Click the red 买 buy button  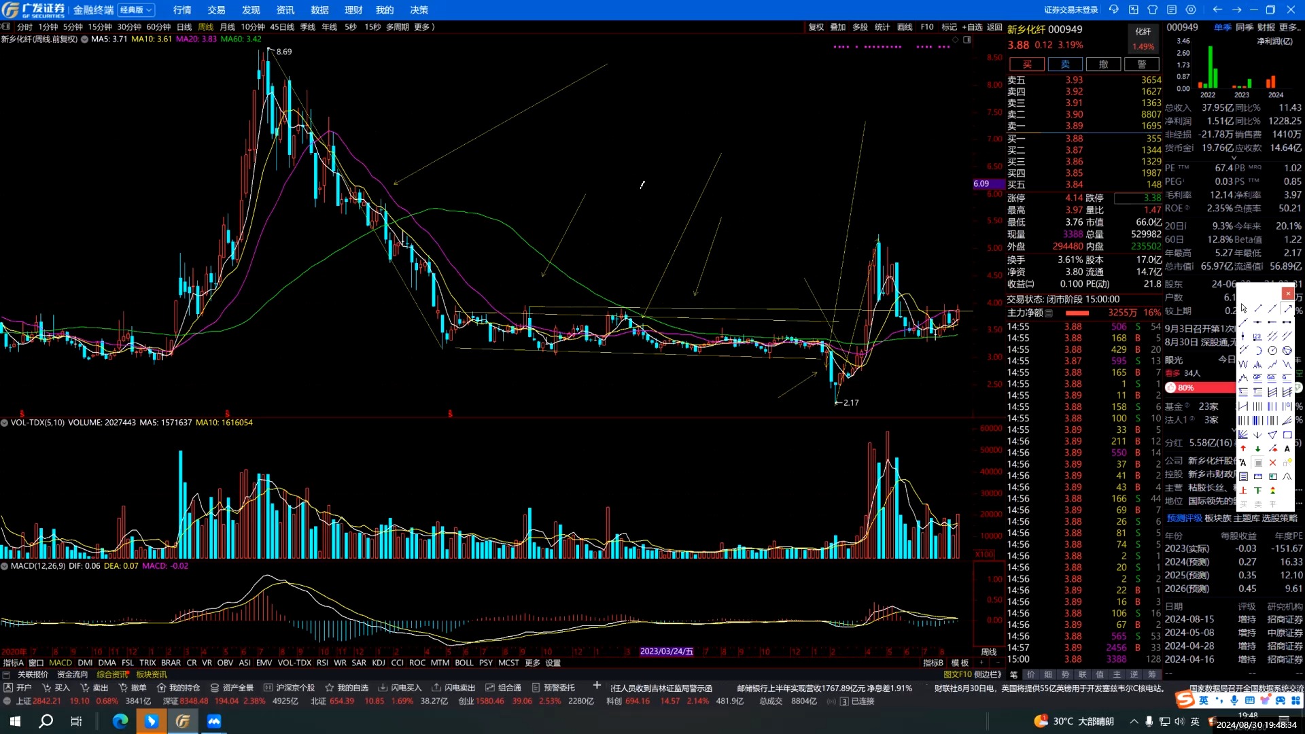pyautogui.click(x=1027, y=64)
